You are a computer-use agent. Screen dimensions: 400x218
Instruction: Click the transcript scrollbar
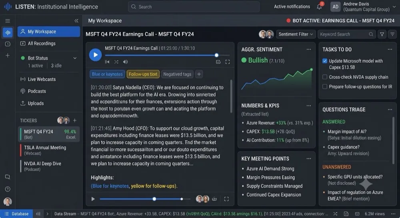coord(231,96)
